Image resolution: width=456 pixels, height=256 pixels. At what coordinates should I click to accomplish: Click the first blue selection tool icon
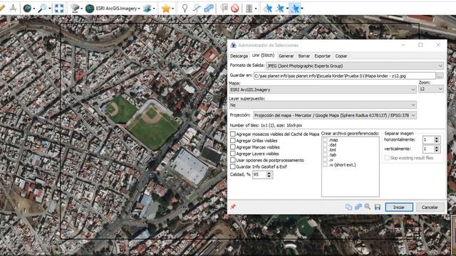tap(268, 9)
